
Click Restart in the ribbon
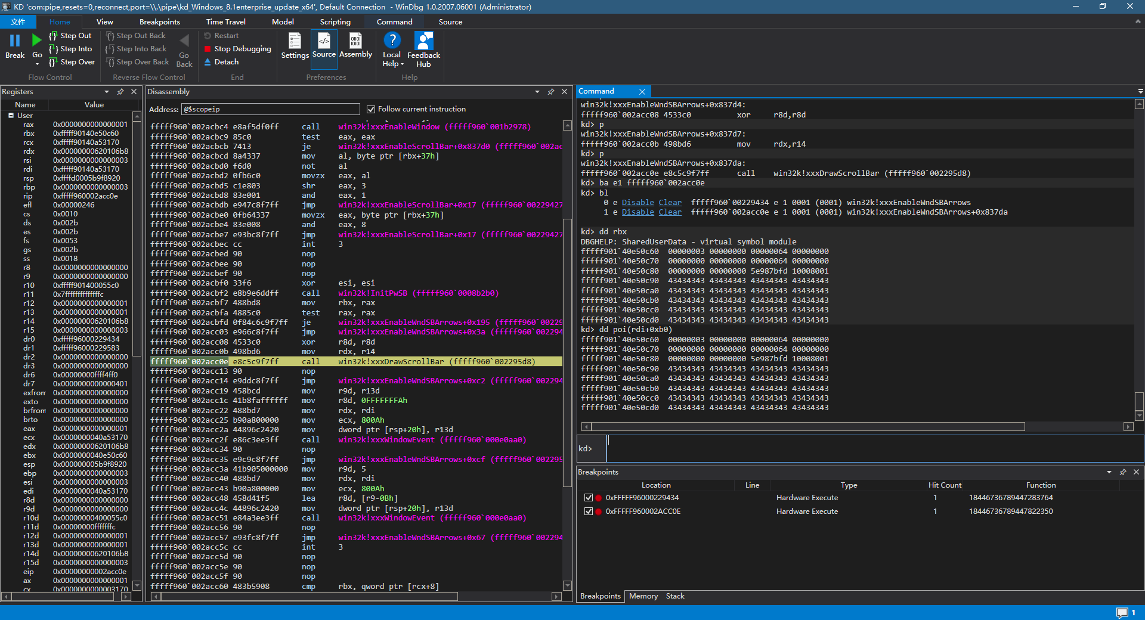point(221,36)
